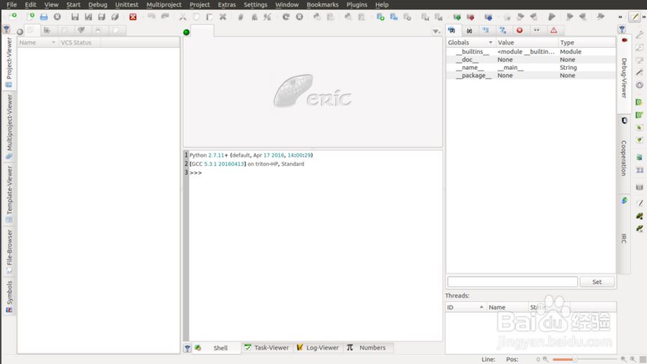Screen dimensions: 647x364
Task: Click the green-arrow debug script icon
Action: 457,17
